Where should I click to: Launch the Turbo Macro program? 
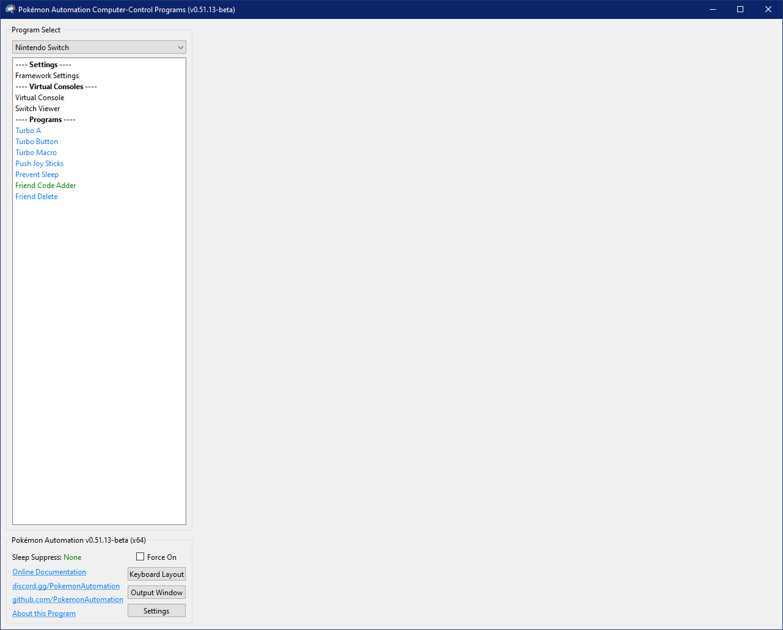pos(36,153)
